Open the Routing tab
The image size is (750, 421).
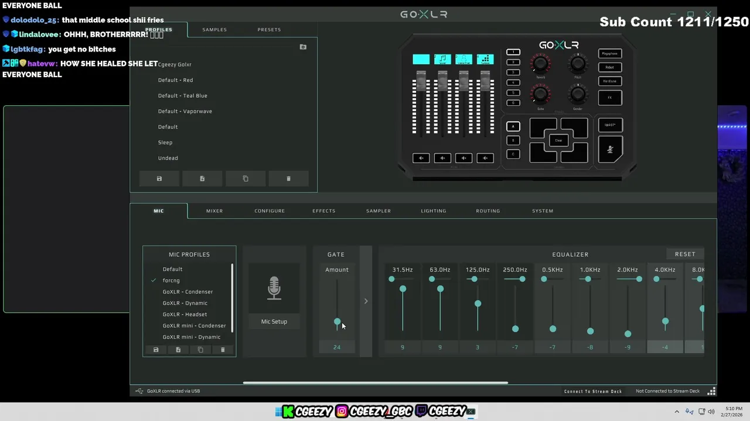(488, 210)
